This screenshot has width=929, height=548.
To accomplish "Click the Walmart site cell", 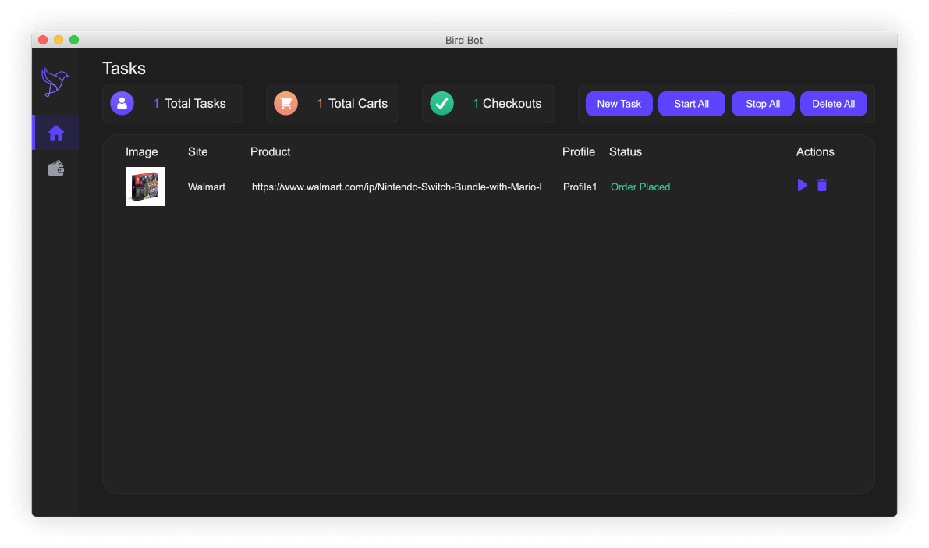I will coord(206,187).
